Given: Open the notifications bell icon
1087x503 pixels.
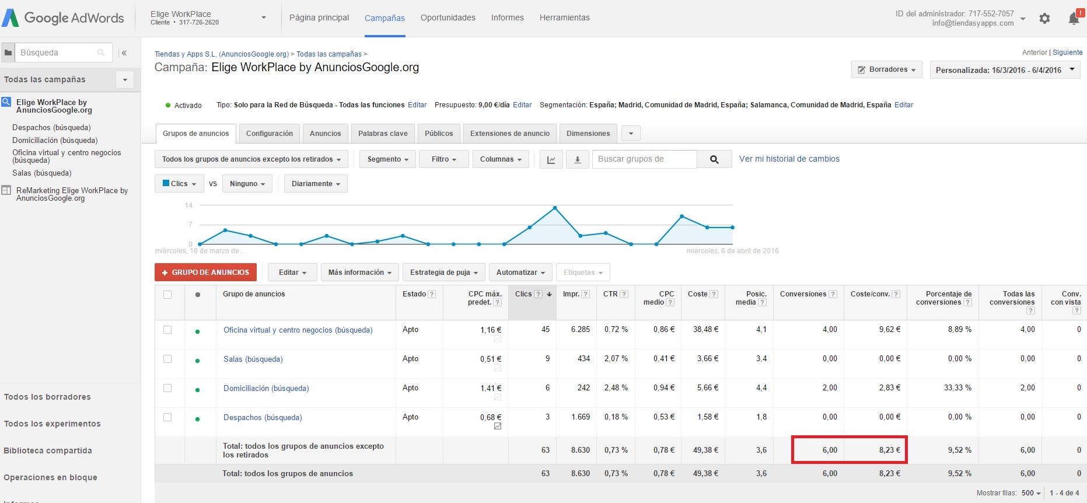Looking at the screenshot, I should [x=1074, y=19].
